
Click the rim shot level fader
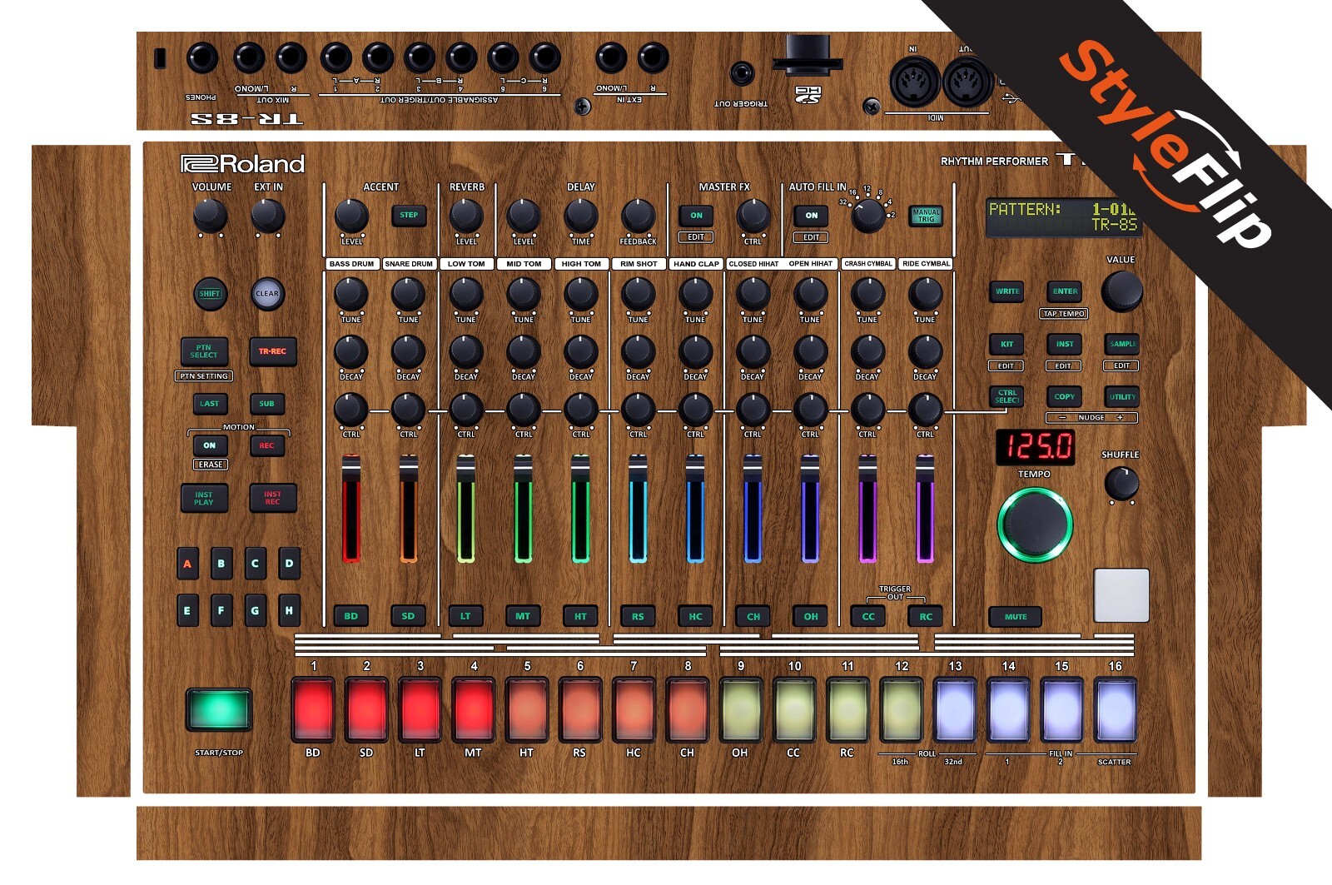click(638, 509)
